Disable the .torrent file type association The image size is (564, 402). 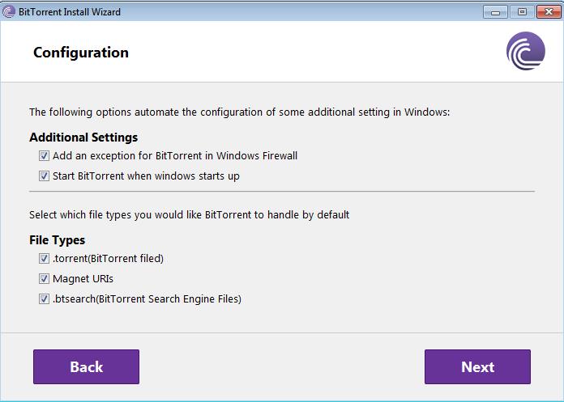coord(44,259)
